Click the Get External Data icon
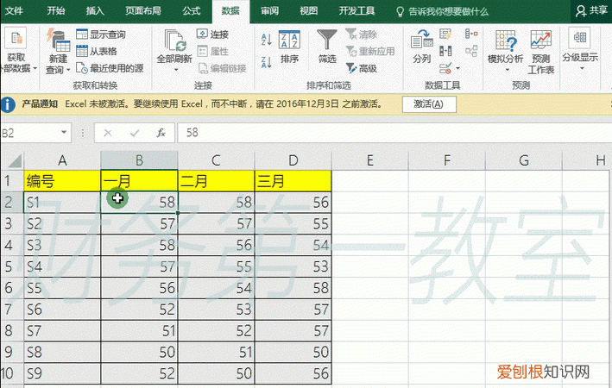The image size is (612, 388). (x=16, y=38)
